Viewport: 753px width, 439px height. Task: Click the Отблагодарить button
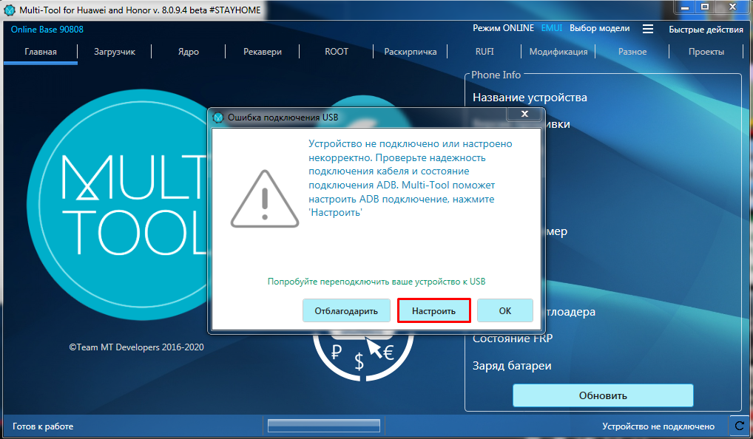345,311
